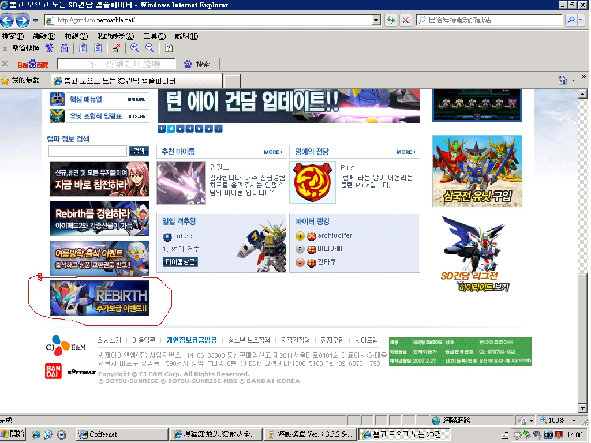Screen dimensions: 591x443
Task: Refresh the page with green arrows icon
Action: [x=391, y=20]
